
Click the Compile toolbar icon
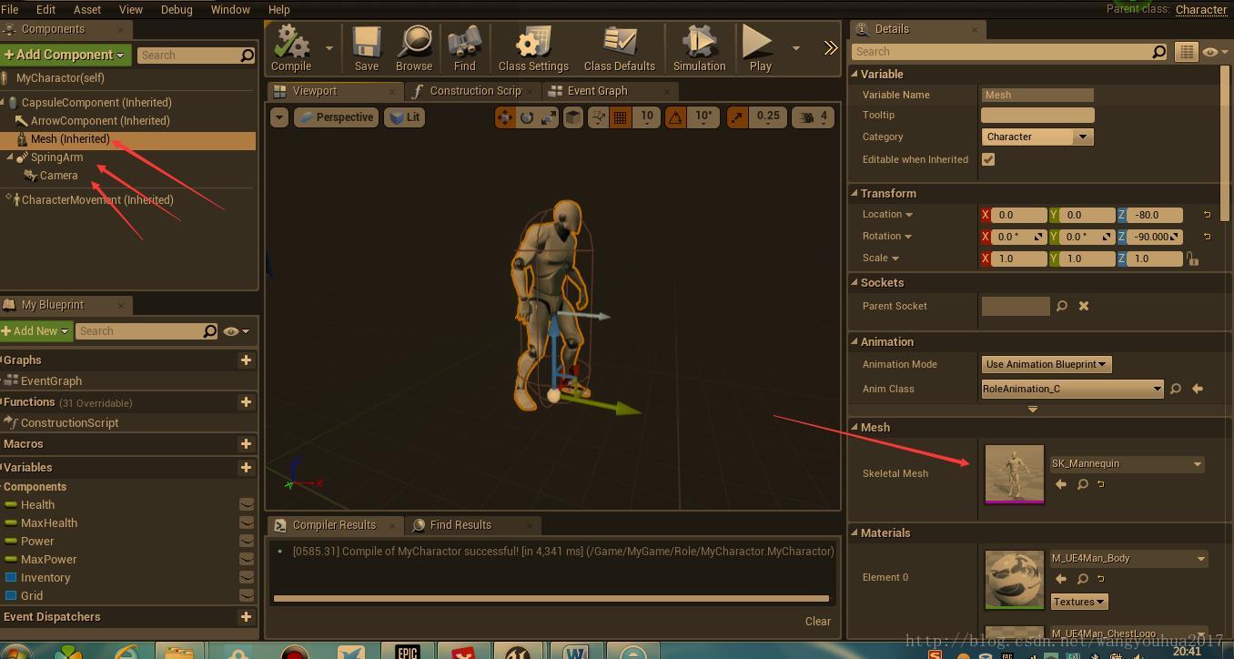point(291,47)
